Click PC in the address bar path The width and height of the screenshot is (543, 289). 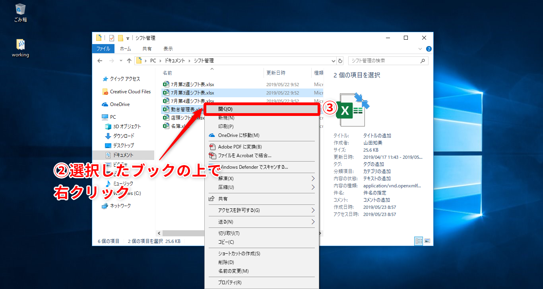point(153,61)
